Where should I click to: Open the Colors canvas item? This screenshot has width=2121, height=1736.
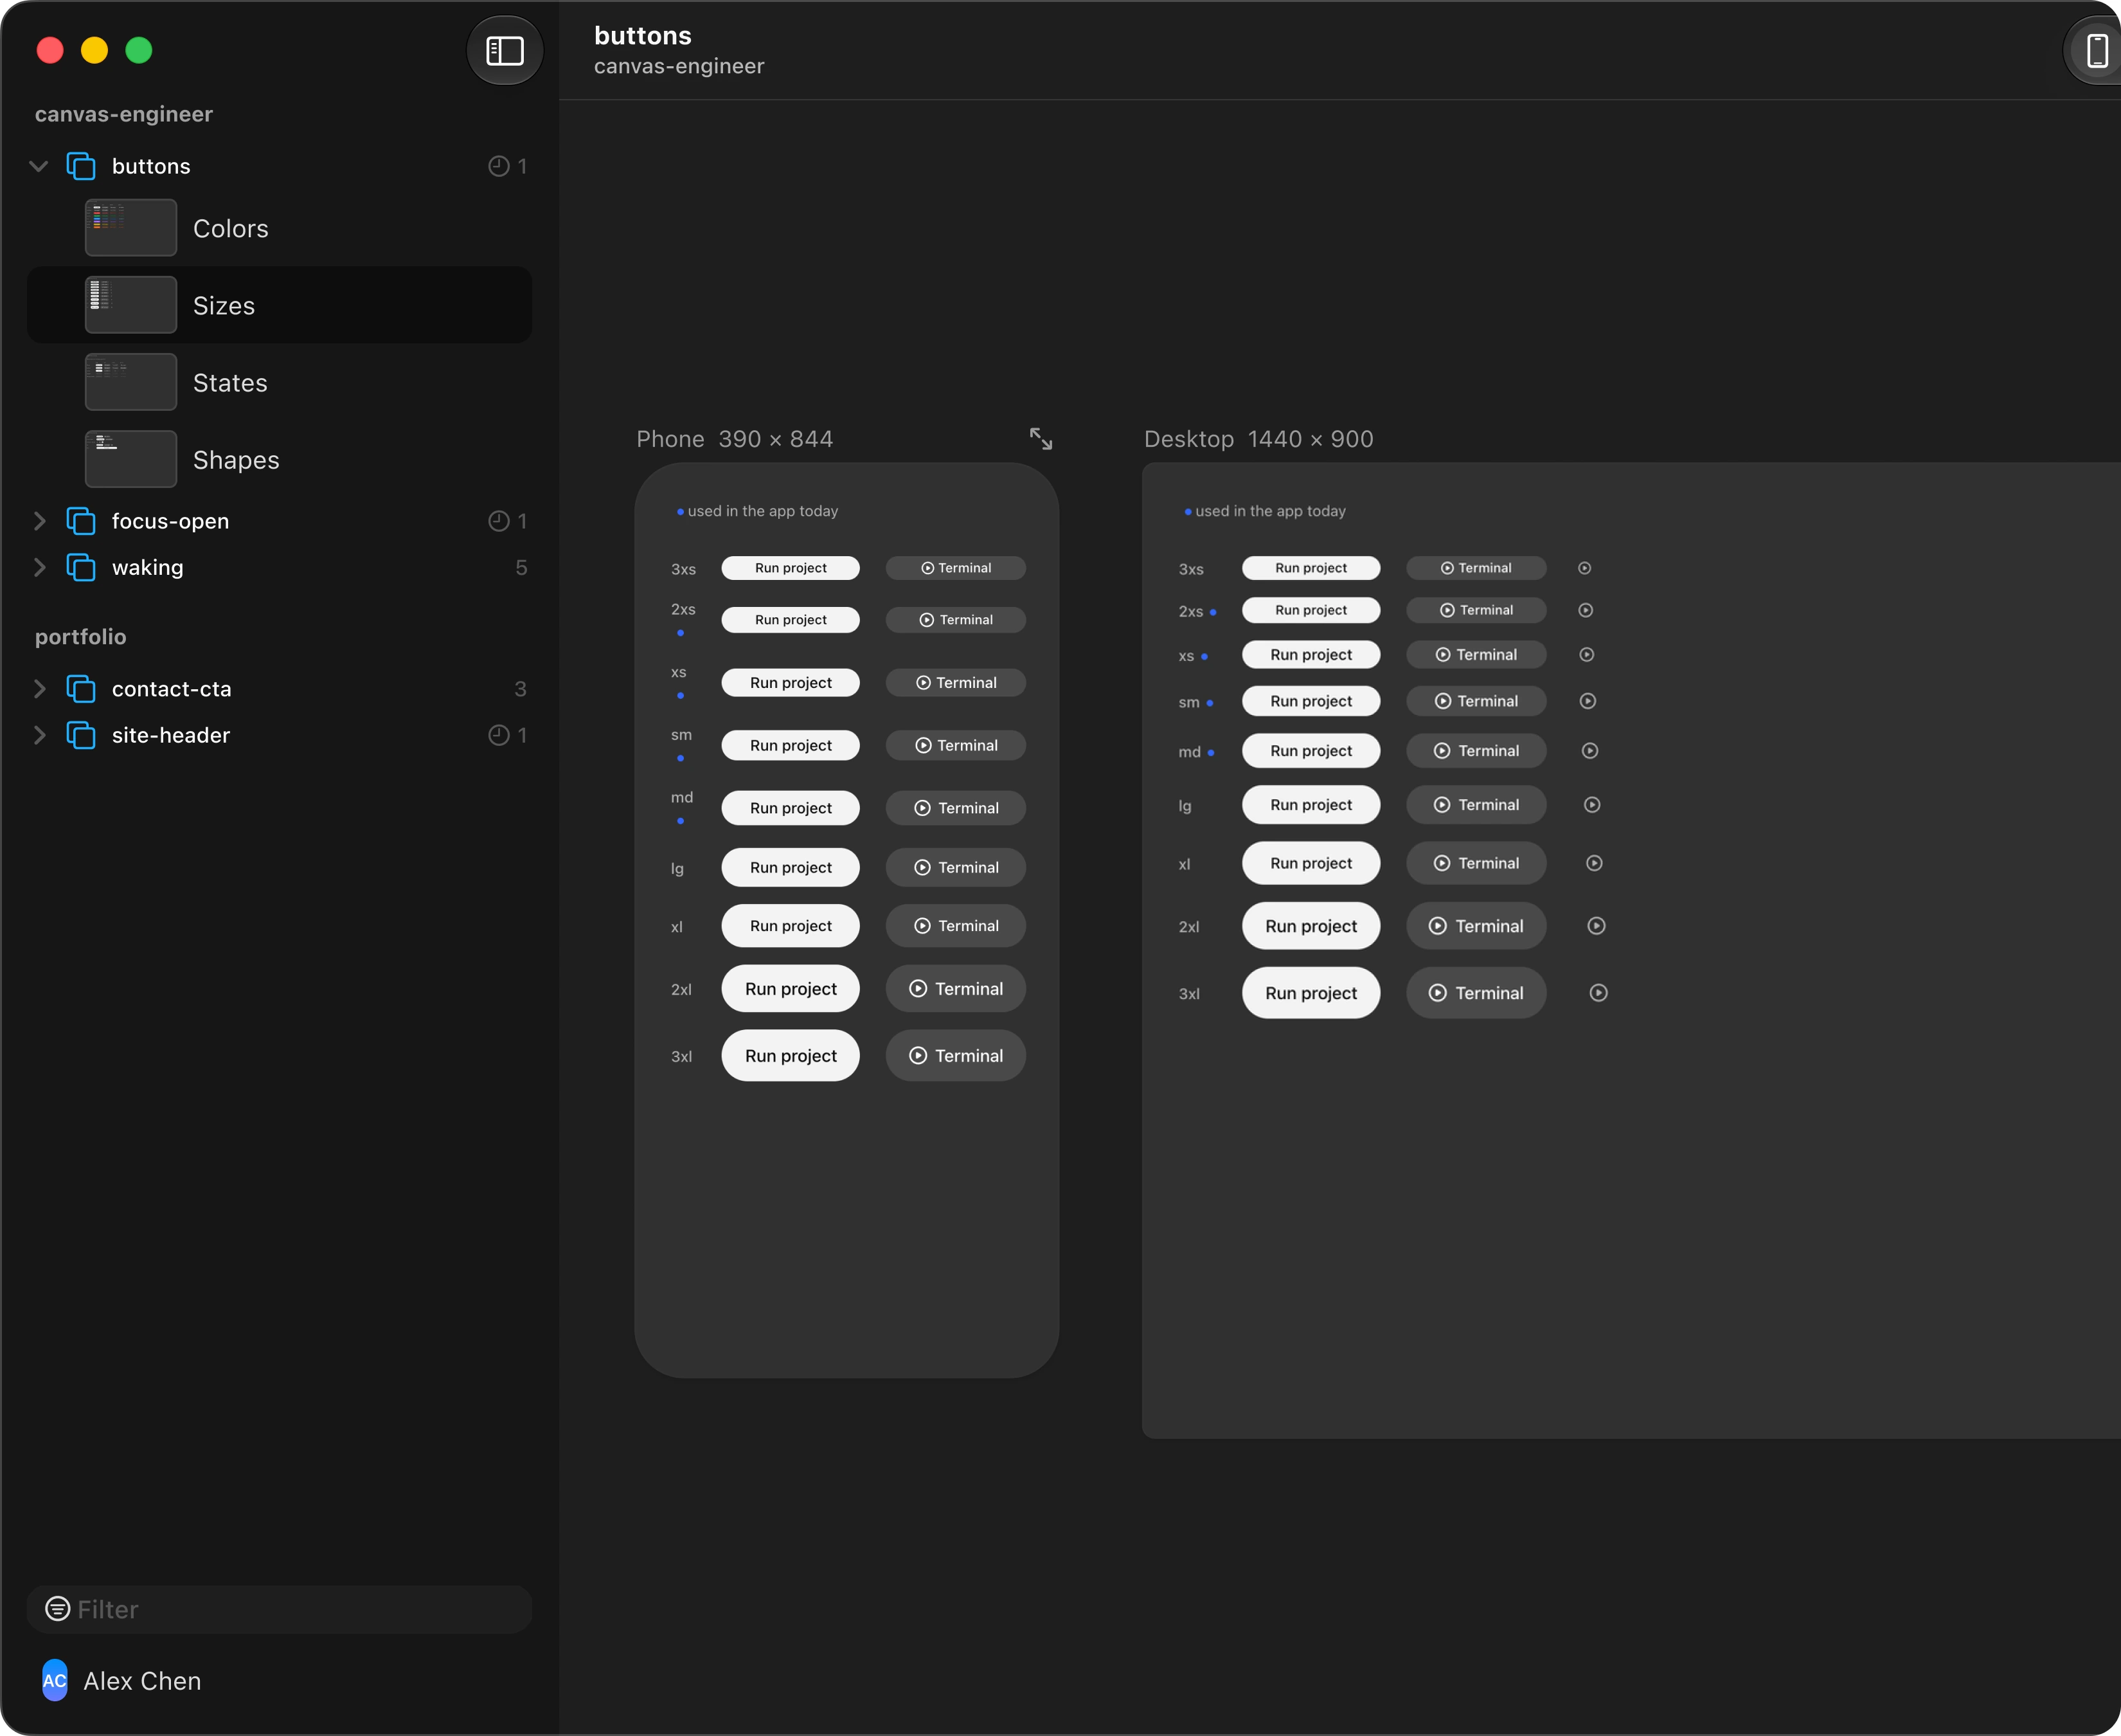[x=279, y=228]
